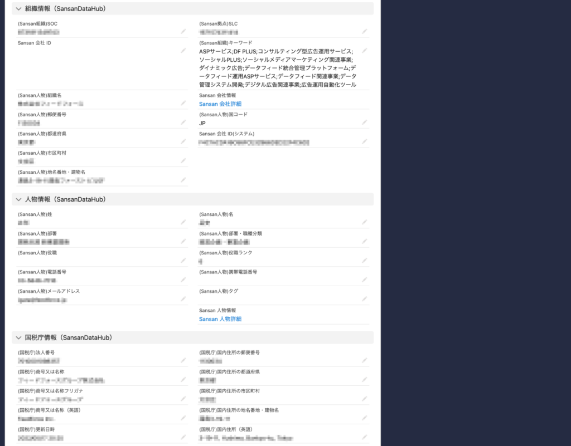The image size is (571, 446).
Task: Click the JP country code value
Action: point(202,124)
